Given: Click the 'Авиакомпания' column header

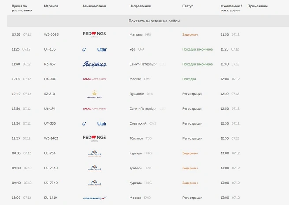Looking at the screenshot, I should 94,6.
